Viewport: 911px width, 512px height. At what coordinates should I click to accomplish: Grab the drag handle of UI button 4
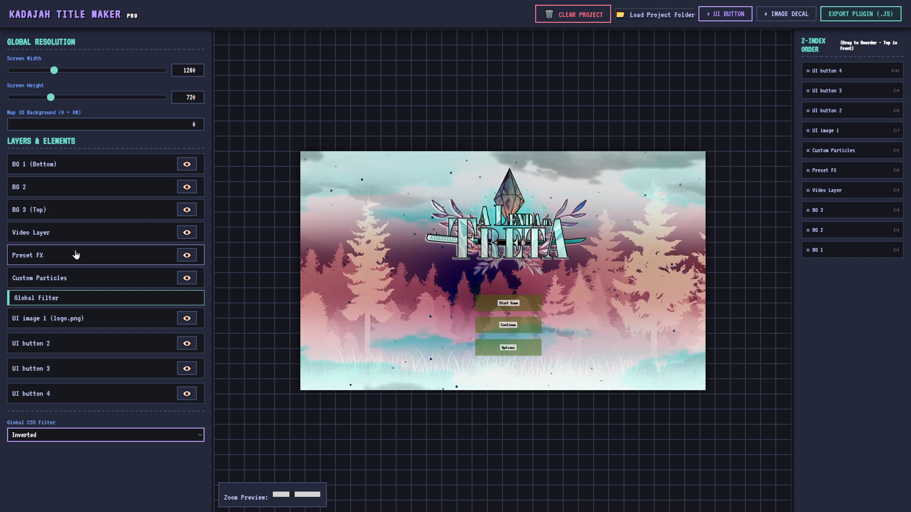coord(808,71)
